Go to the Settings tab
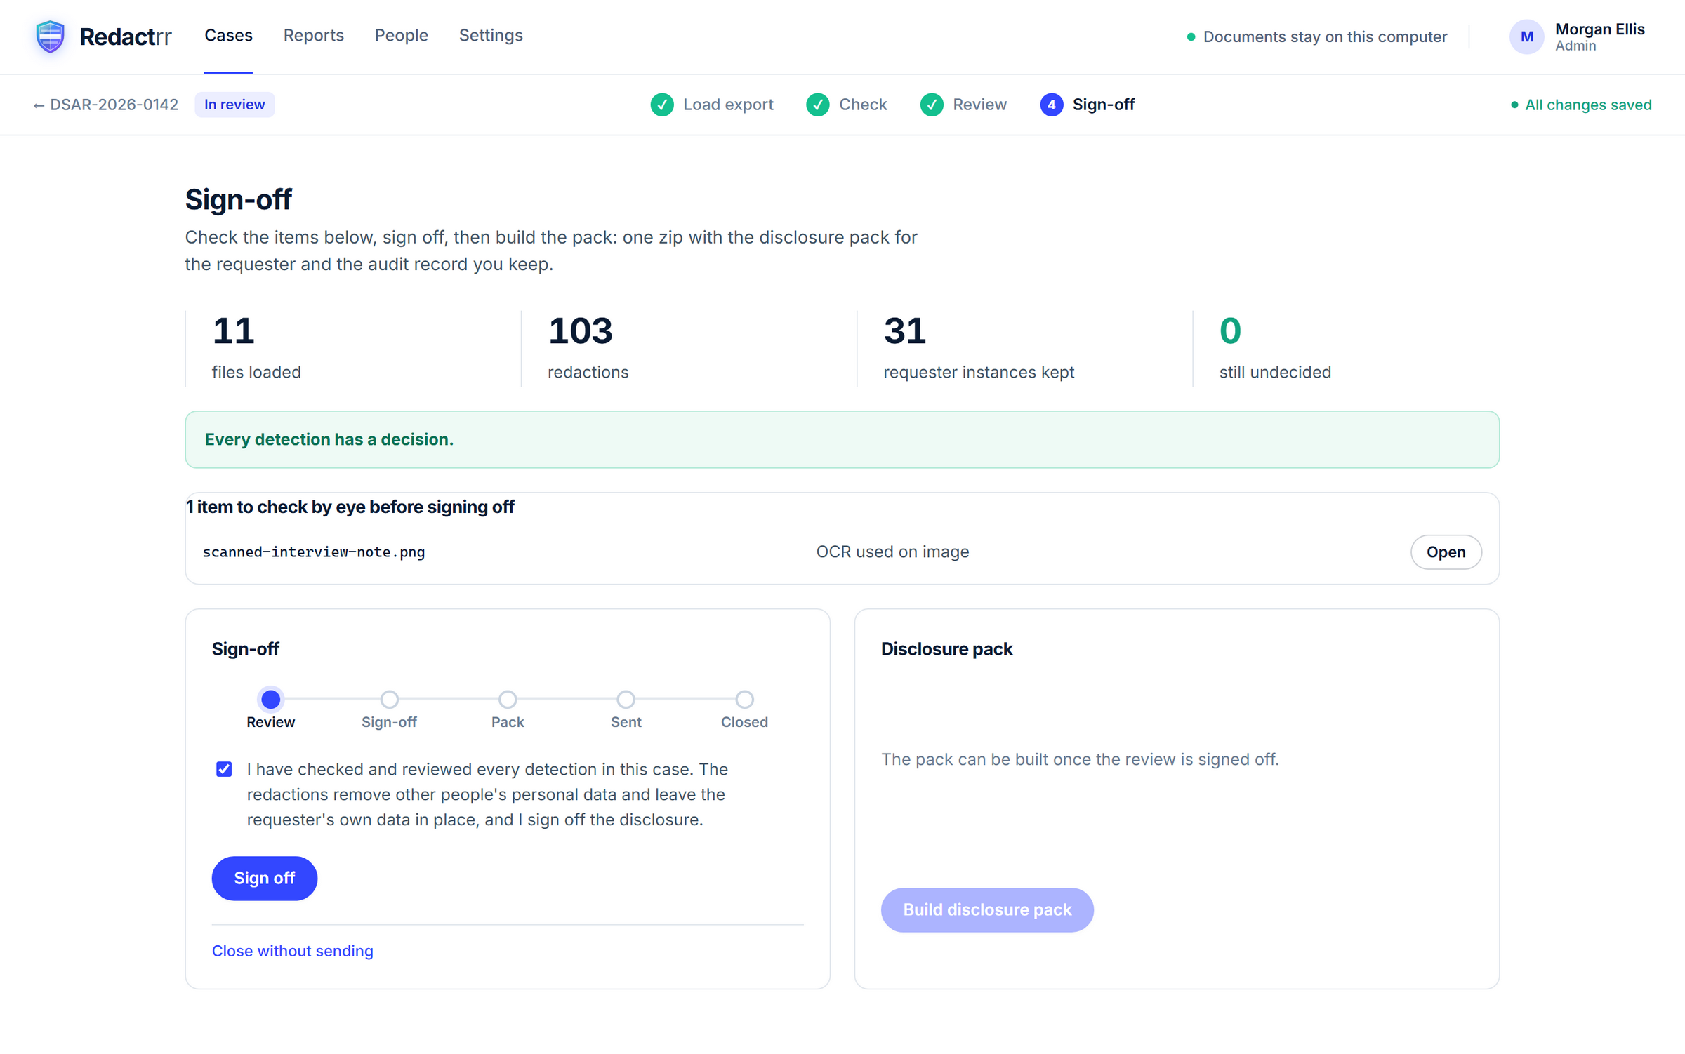This screenshot has width=1685, height=1054. click(491, 35)
